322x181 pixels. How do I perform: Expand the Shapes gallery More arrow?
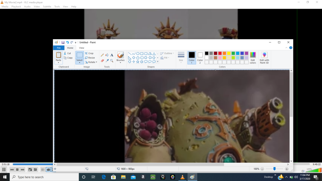158,62
